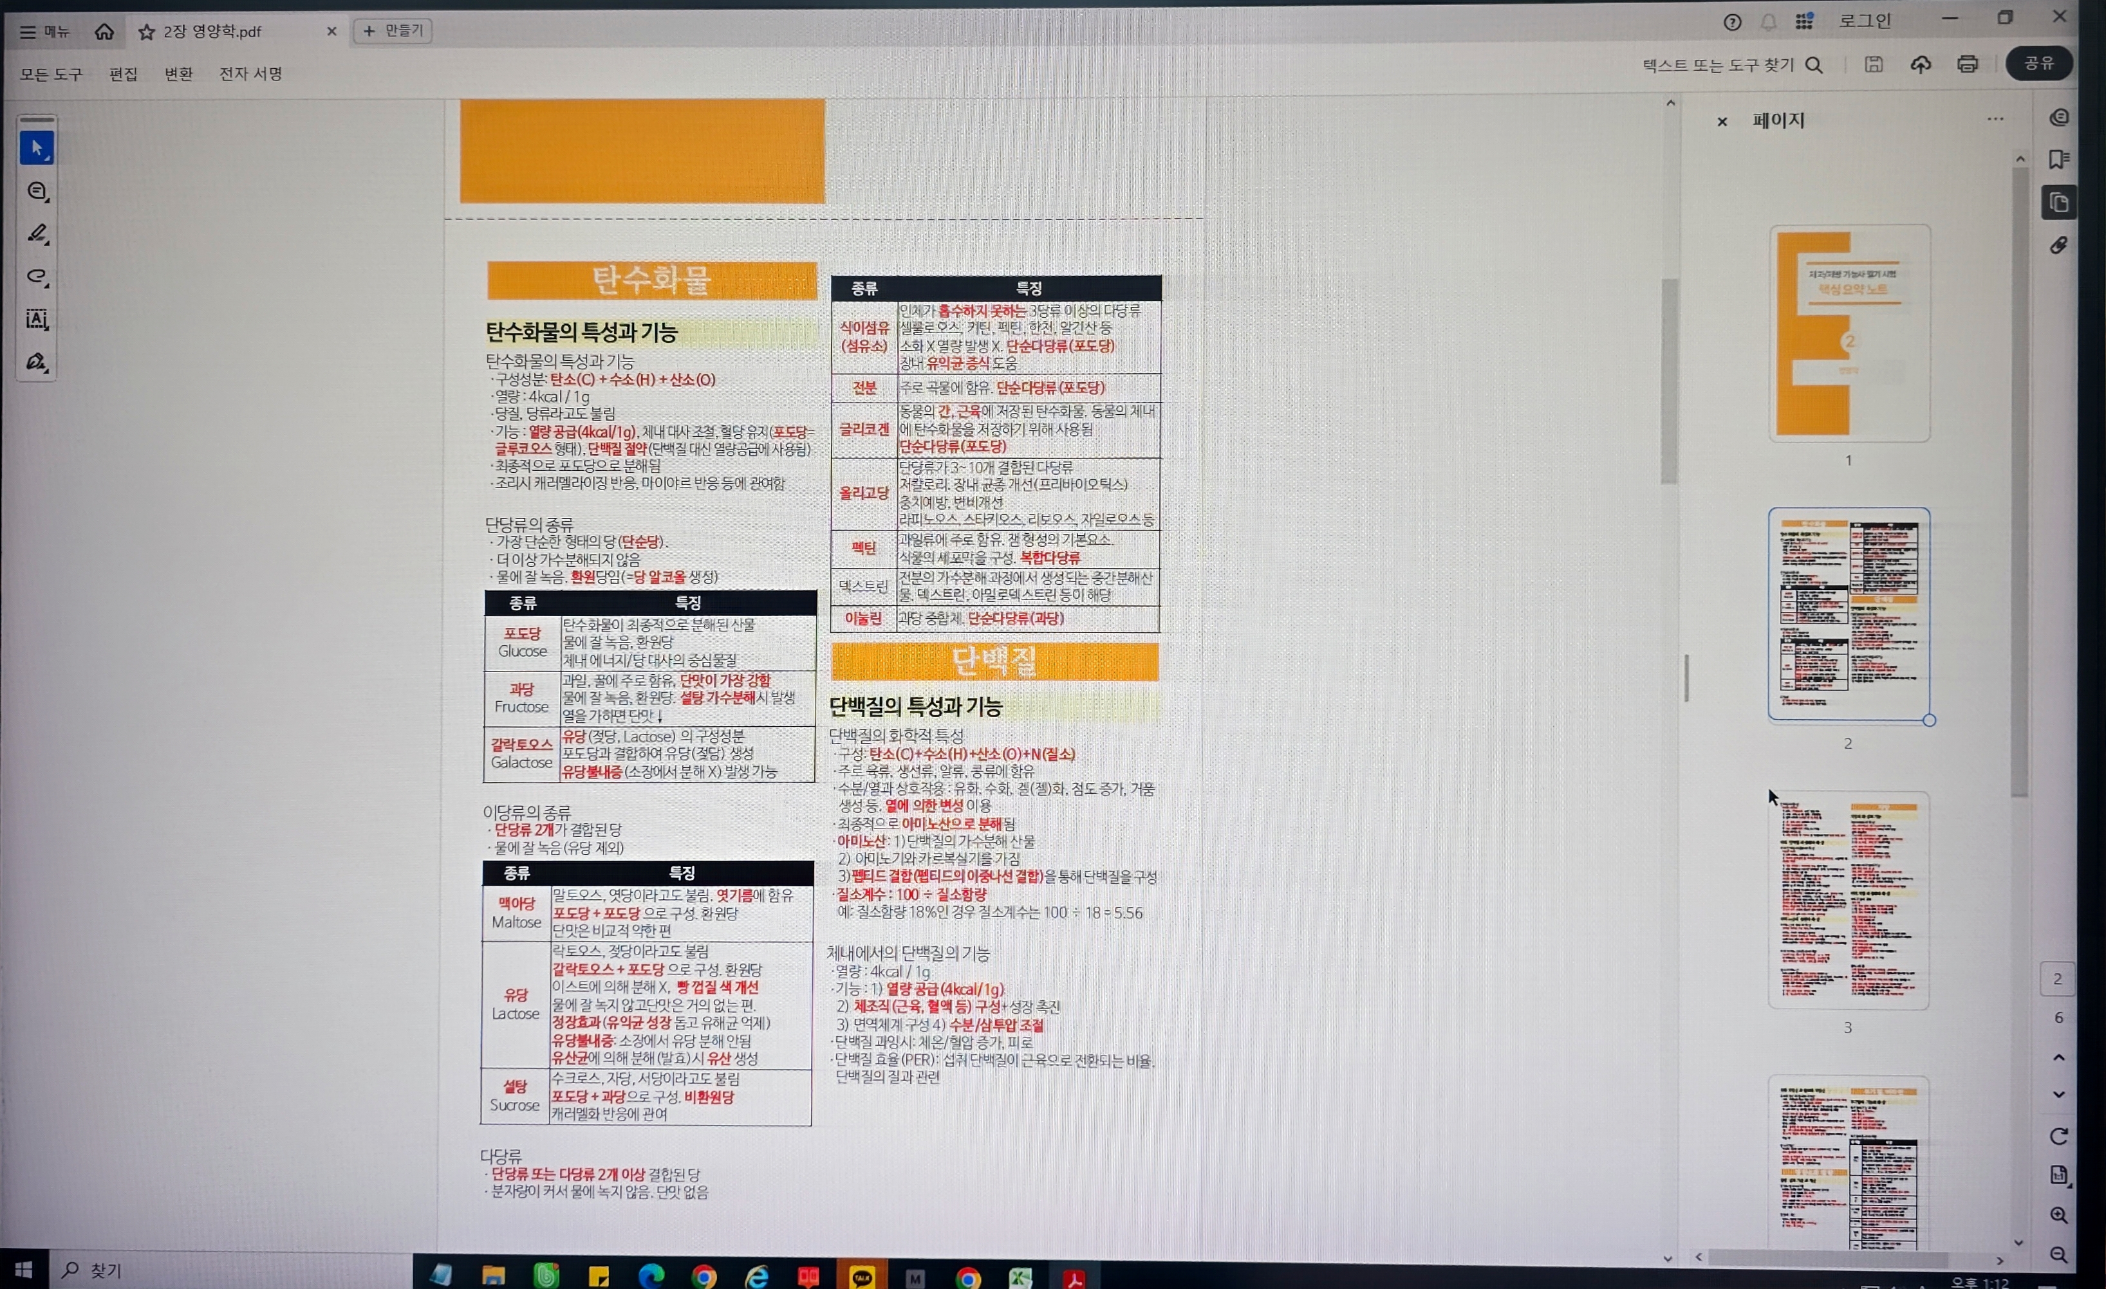Go to the next page arrow

pyautogui.click(x=2058, y=1094)
